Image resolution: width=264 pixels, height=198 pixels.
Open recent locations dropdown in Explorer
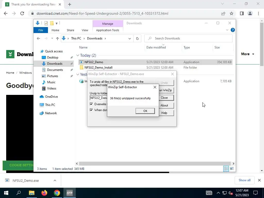(x=52, y=38)
